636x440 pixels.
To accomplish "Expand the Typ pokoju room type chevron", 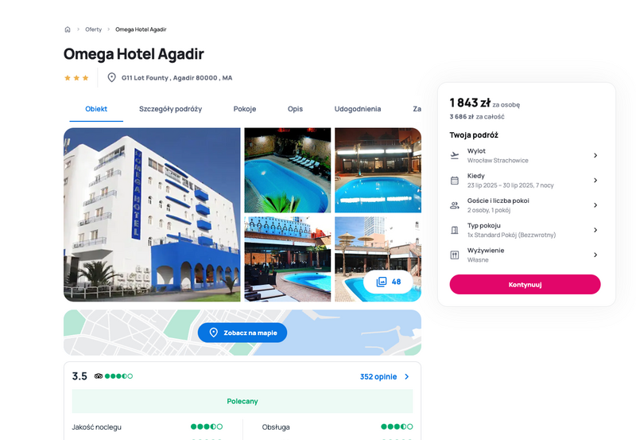I will 595,230.
